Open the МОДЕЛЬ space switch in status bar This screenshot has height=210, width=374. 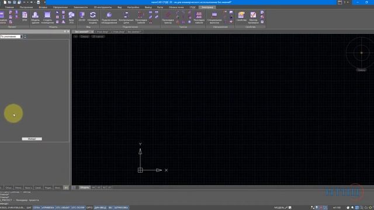(279, 208)
